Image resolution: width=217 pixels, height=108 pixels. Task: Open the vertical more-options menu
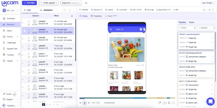point(213,10)
